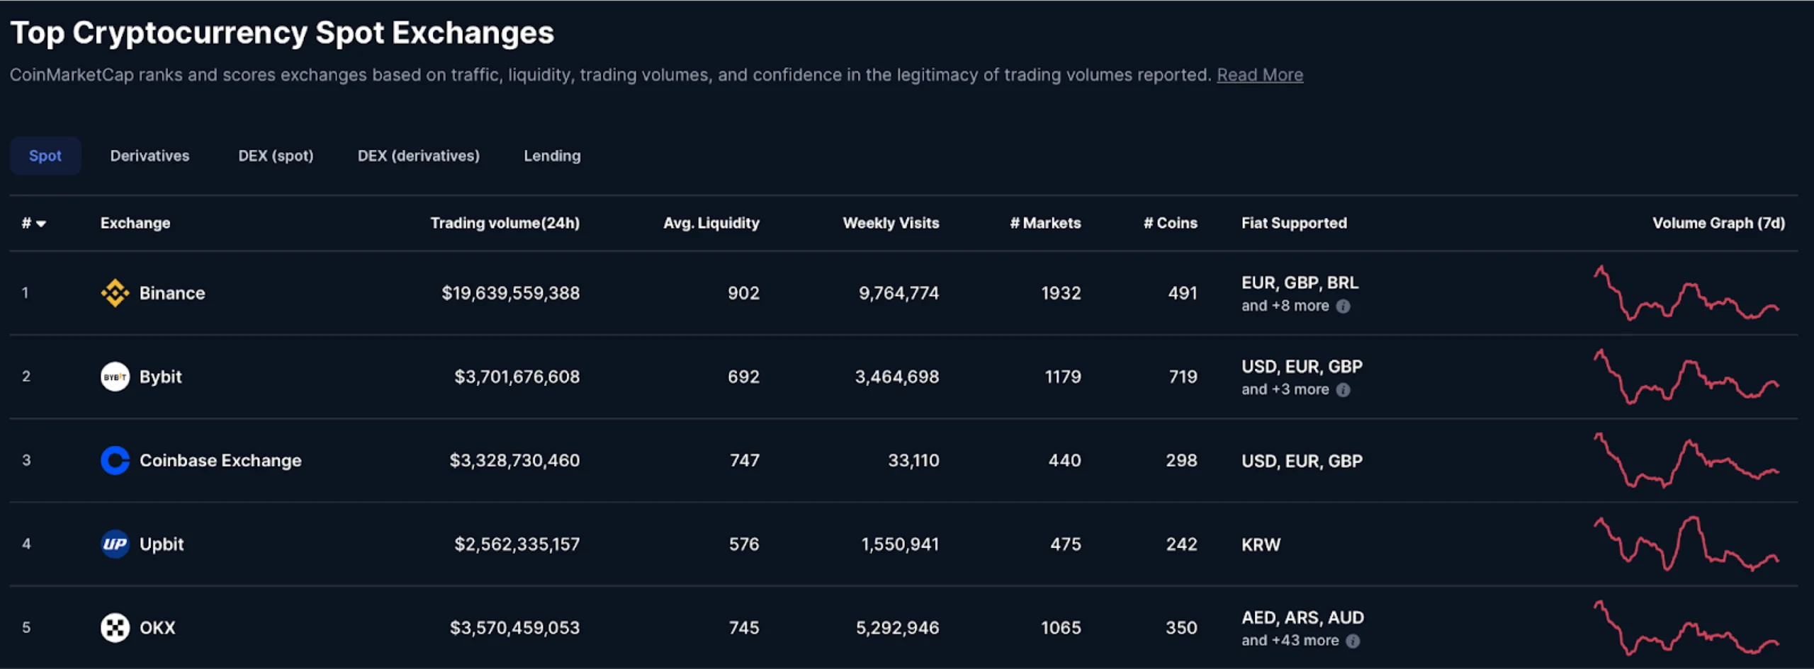
Task: Open the Lending tab
Action: click(x=552, y=156)
